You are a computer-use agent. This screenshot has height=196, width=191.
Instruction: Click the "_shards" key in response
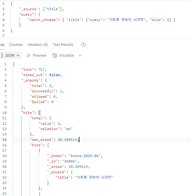click(x=31, y=80)
